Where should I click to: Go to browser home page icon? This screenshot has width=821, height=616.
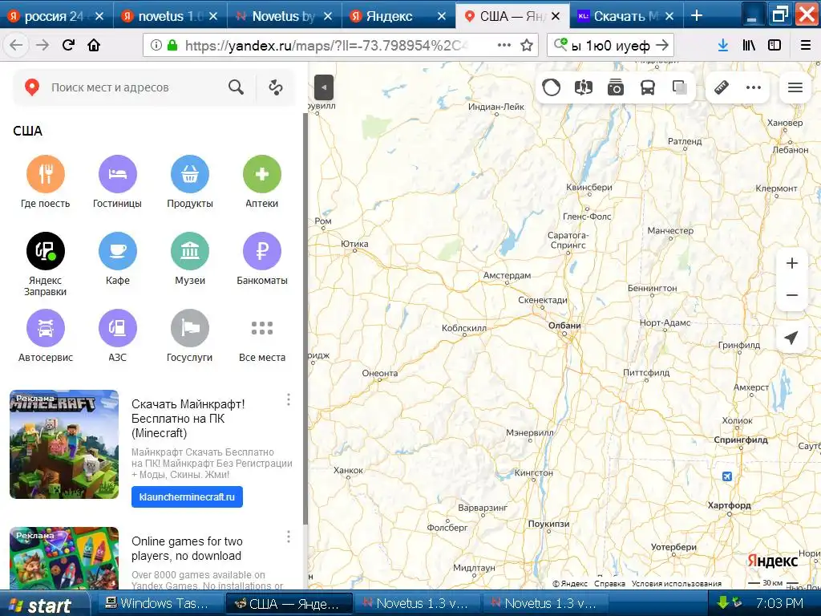[x=94, y=45]
